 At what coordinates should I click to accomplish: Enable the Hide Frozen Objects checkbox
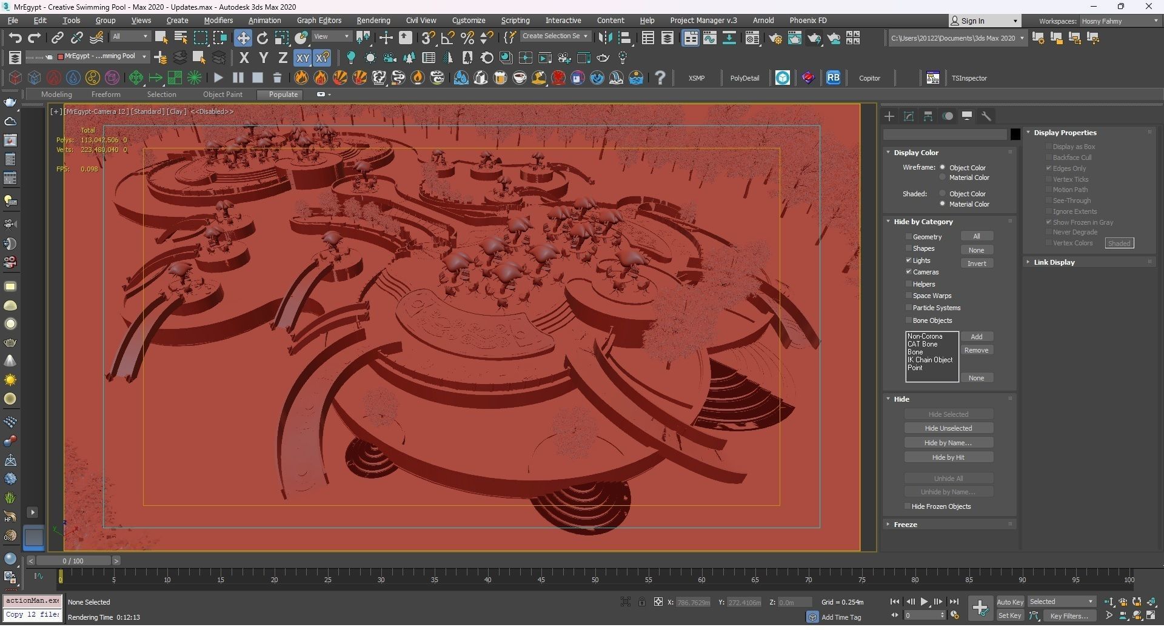point(908,506)
